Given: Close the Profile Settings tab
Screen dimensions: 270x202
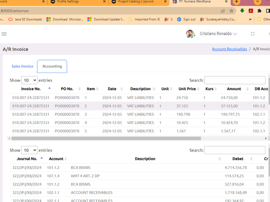Looking at the screenshot, I should [x=104, y=2].
